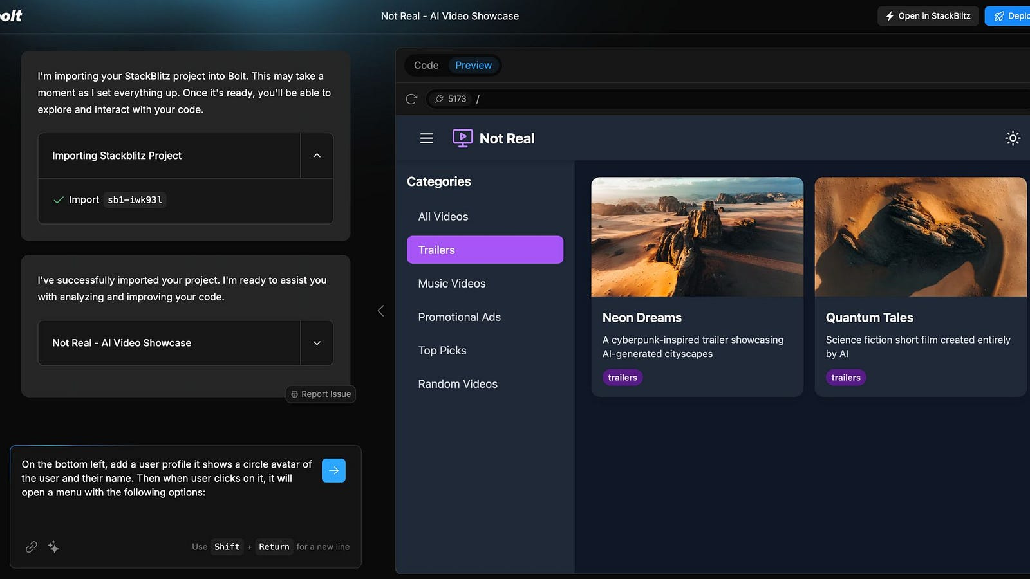Select the Music Videos category
The image size is (1030, 579).
[485, 284]
